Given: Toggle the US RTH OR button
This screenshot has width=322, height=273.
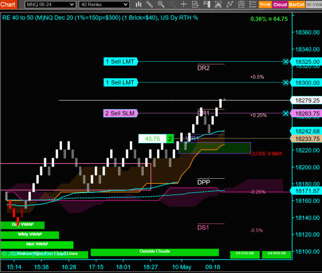Looking at the screenshot, I should (x=277, y=254).
